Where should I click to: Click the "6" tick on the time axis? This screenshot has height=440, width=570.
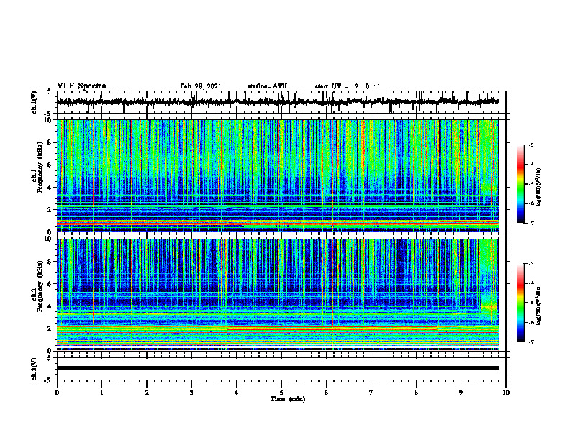pos(327,393)
